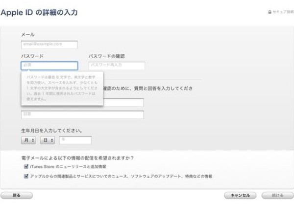
Task: Uncheck Apple news and updates checkbox
Action: click(x=26, y=176)
